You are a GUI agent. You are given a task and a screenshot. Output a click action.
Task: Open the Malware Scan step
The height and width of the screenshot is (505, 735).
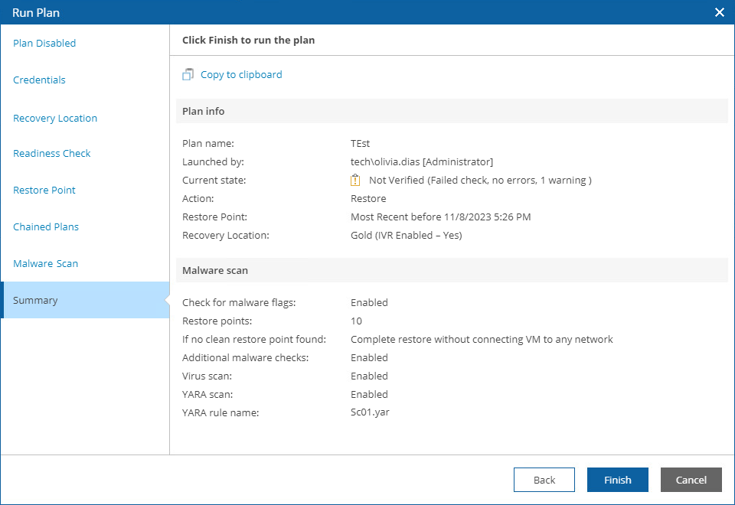pos(46,264)
